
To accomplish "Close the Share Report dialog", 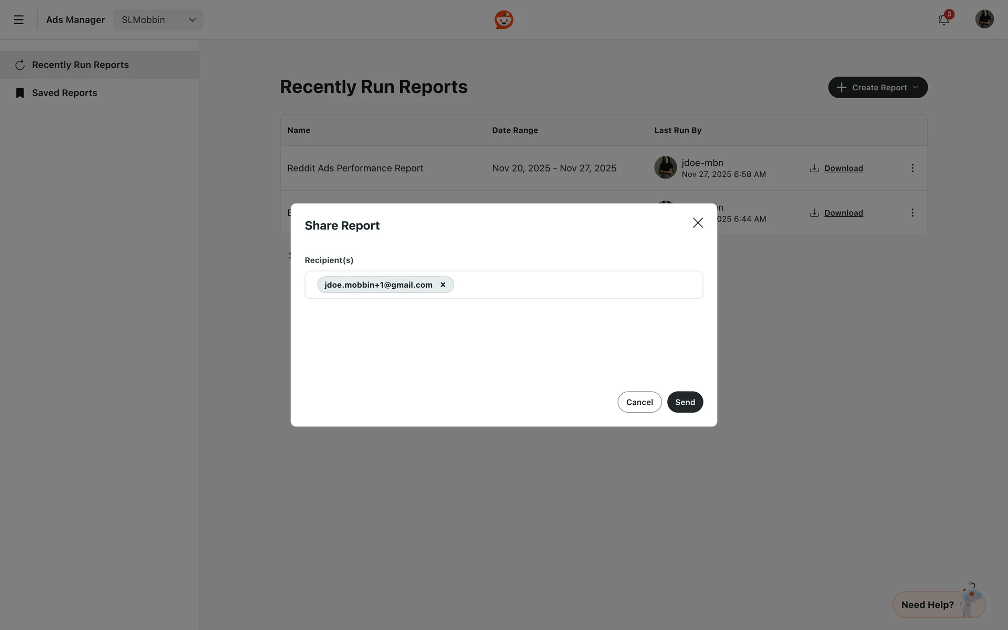I will 697,223.
